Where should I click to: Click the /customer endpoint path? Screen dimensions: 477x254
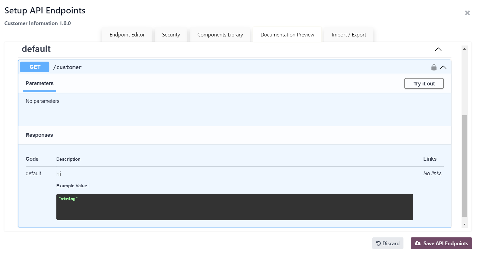67,67
